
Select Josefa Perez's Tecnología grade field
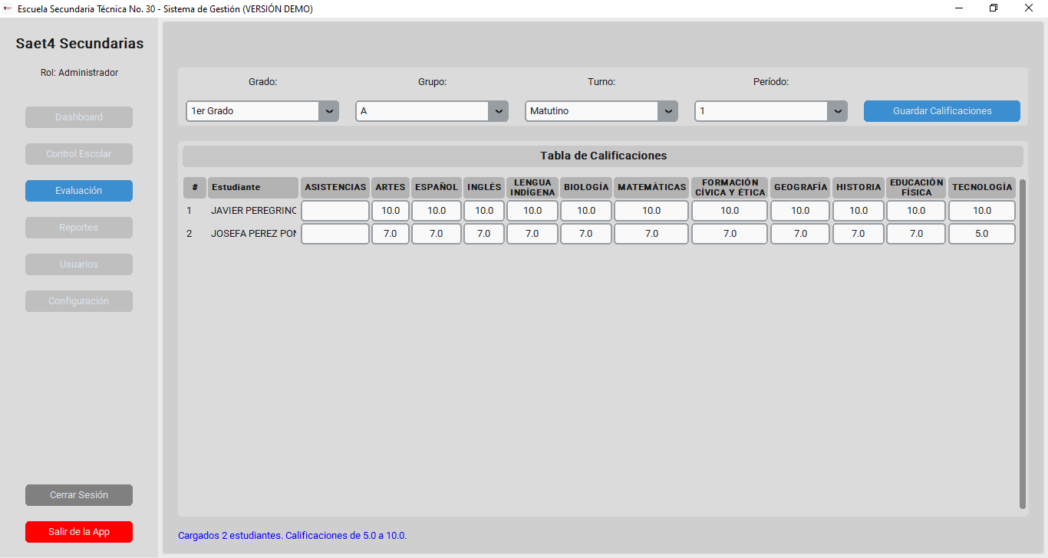[x=981, y=234]
